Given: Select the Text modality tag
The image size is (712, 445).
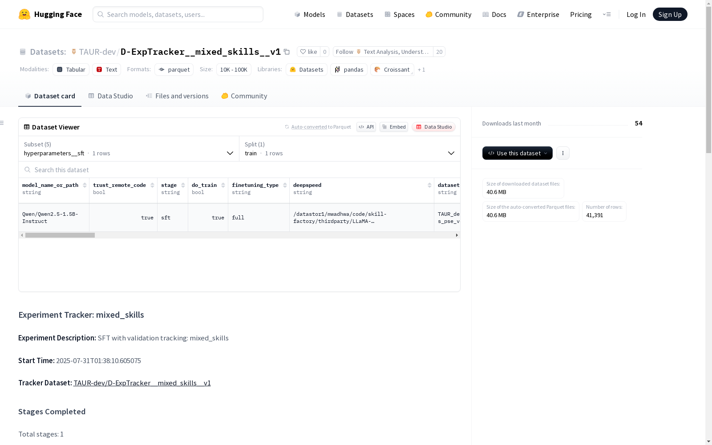Looking at the screenshot, I should (107, 69).
